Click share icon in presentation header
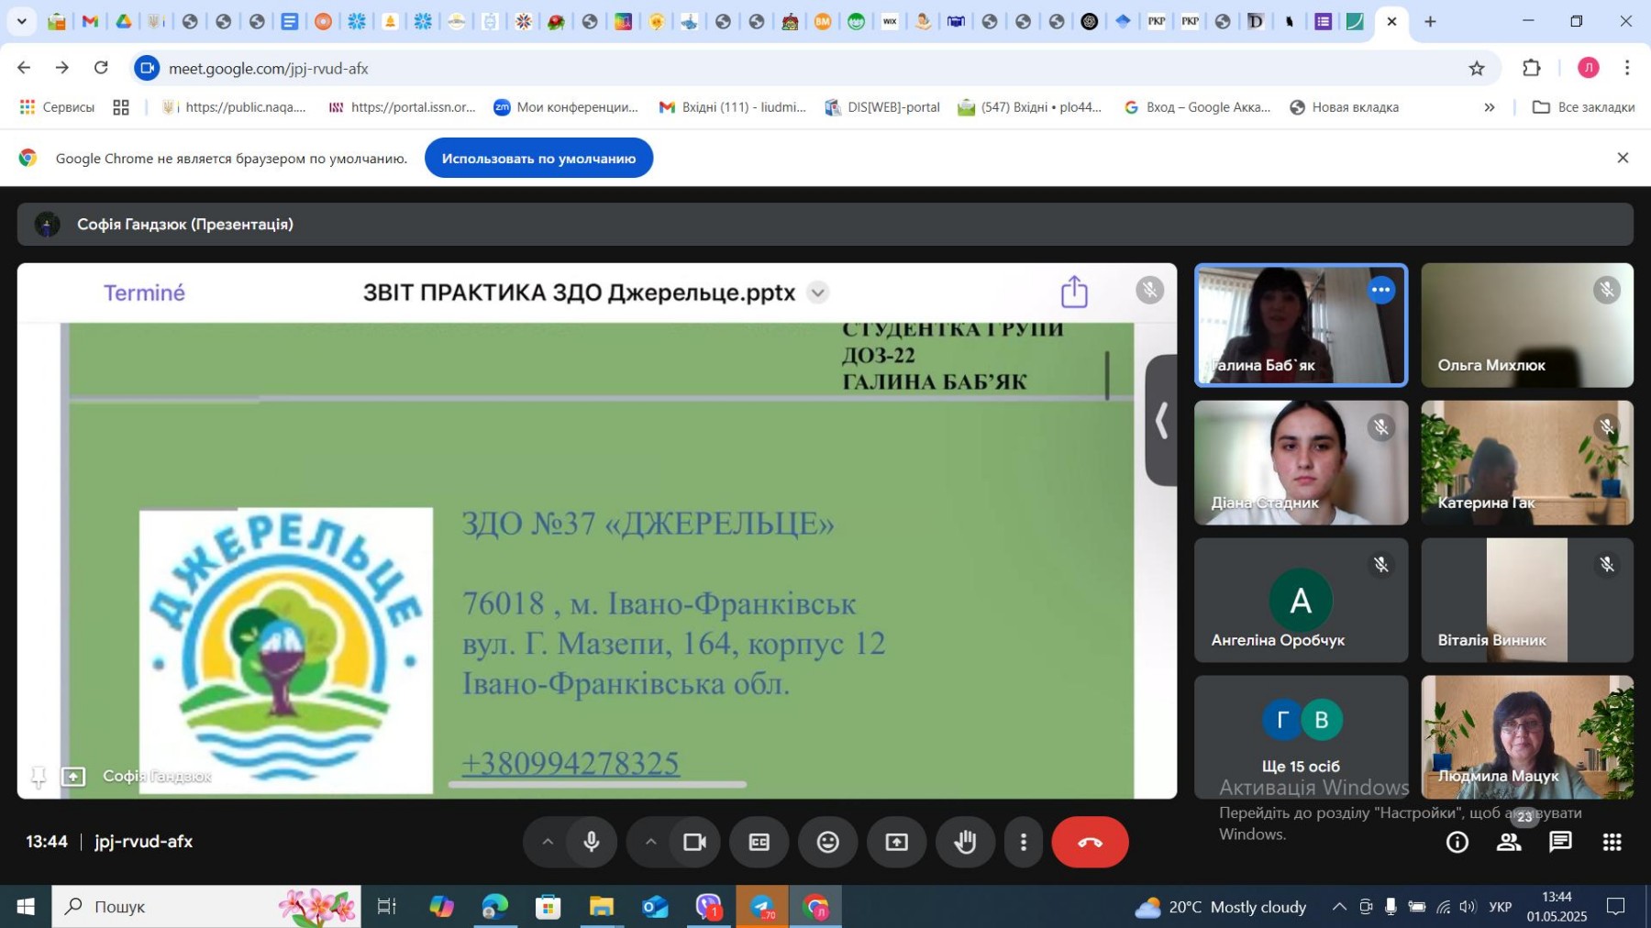1651x928 pixels. tap(1074, 293)
